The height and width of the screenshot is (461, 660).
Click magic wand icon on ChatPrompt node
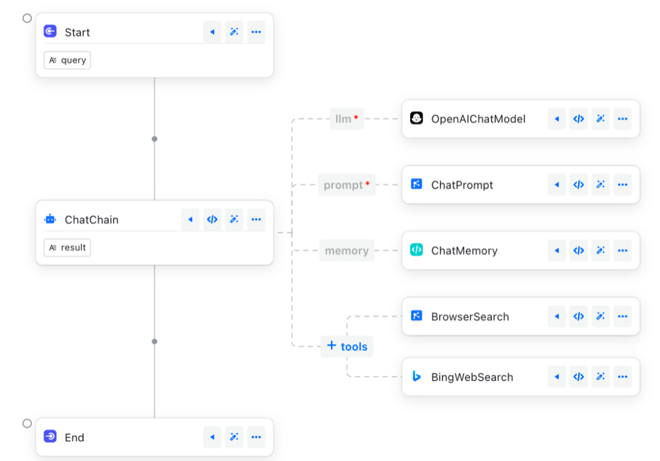pos(601,185)
